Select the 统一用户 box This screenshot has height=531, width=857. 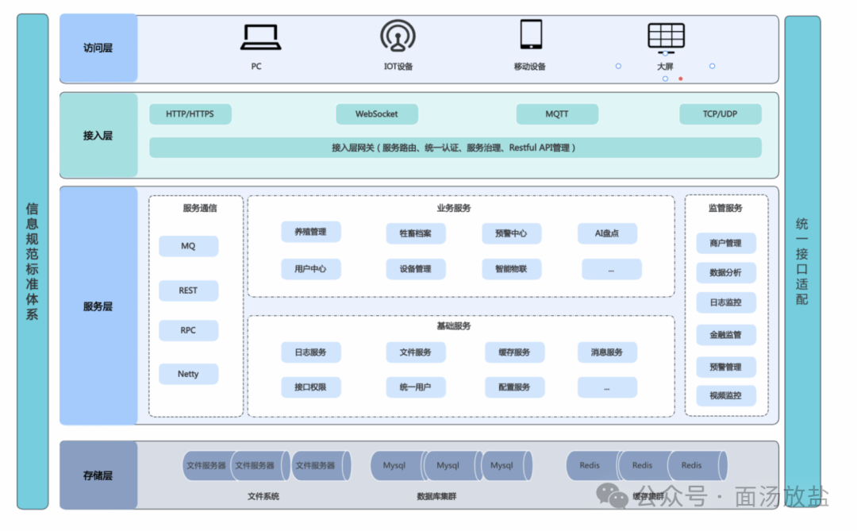(x=415, y=387)
